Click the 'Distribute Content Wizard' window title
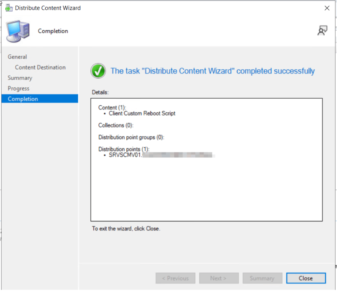337x291 pixels. click(48, 8)
